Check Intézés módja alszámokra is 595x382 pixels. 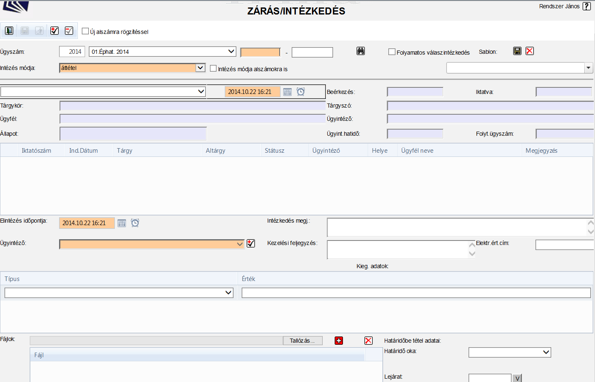click(x=213, y=68)
